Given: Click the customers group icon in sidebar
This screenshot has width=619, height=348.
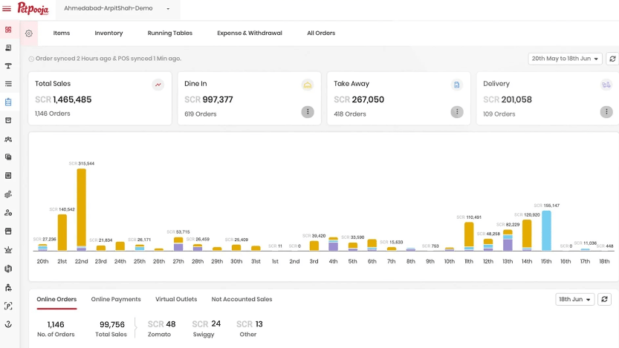Looking at the screenshot, I should (8, 139).
